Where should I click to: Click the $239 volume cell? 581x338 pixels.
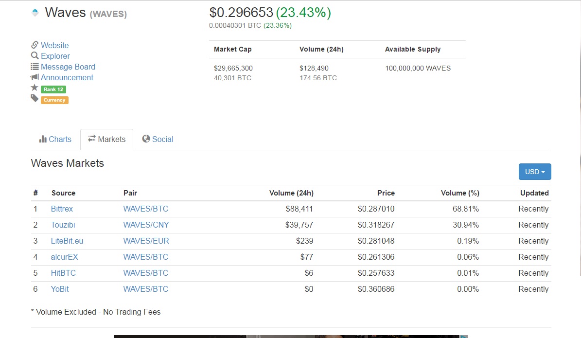coord(304,241)
